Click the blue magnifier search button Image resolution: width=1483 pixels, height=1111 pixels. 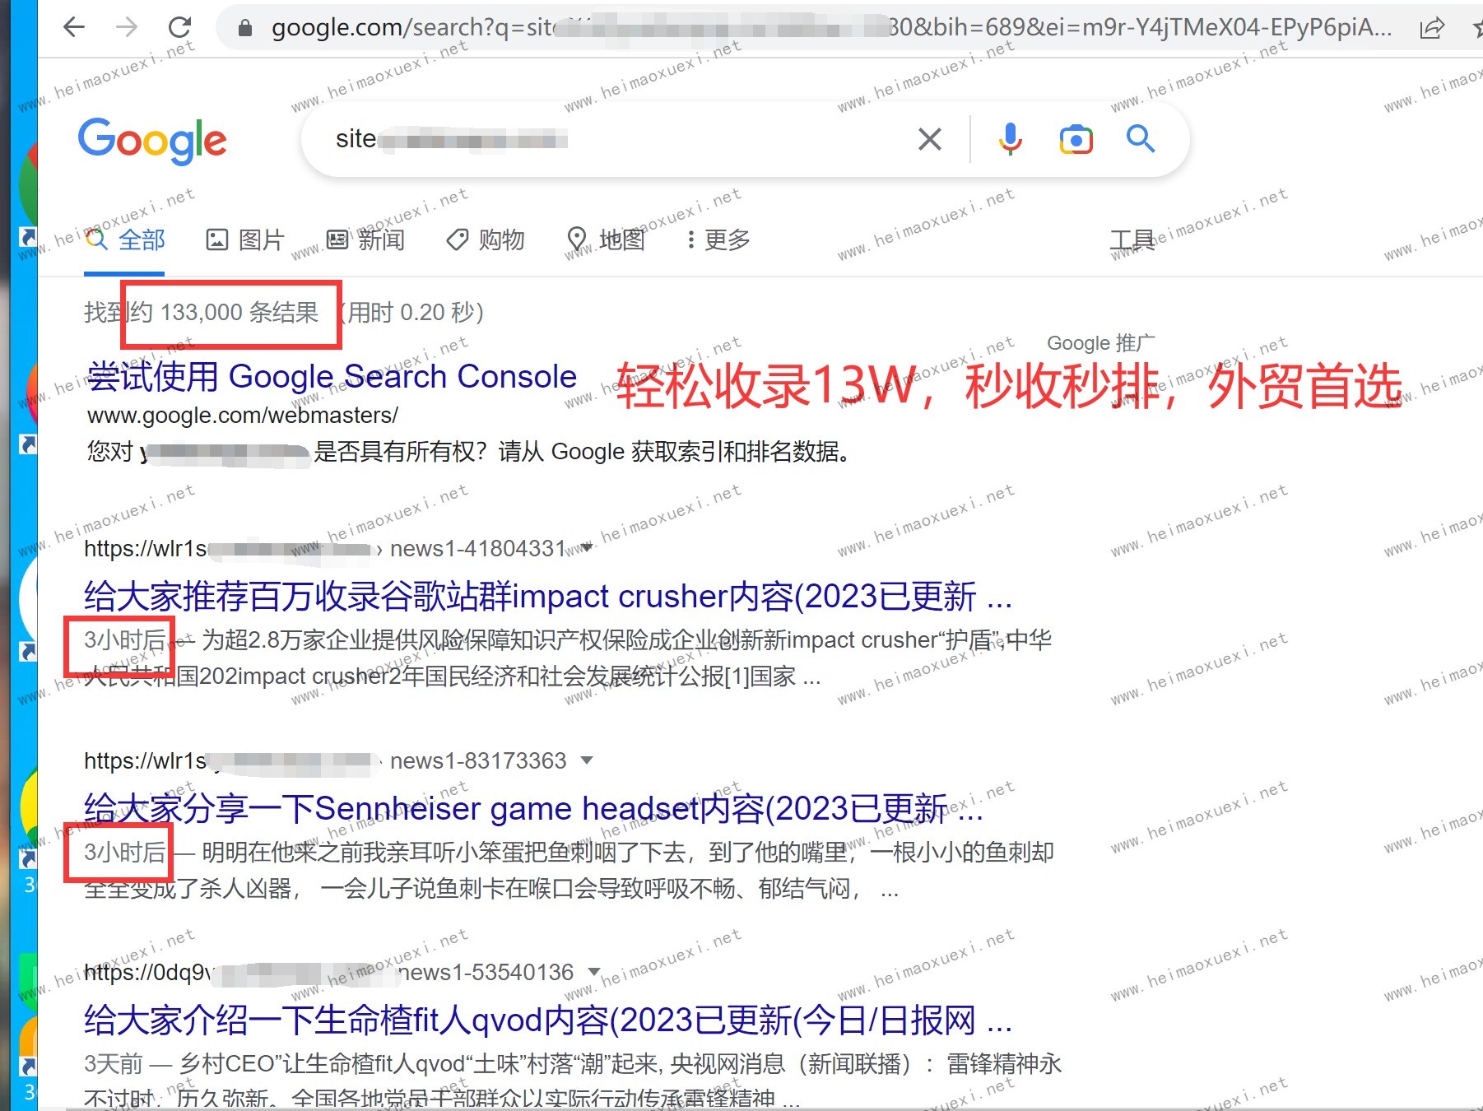tap(1140, 139)
